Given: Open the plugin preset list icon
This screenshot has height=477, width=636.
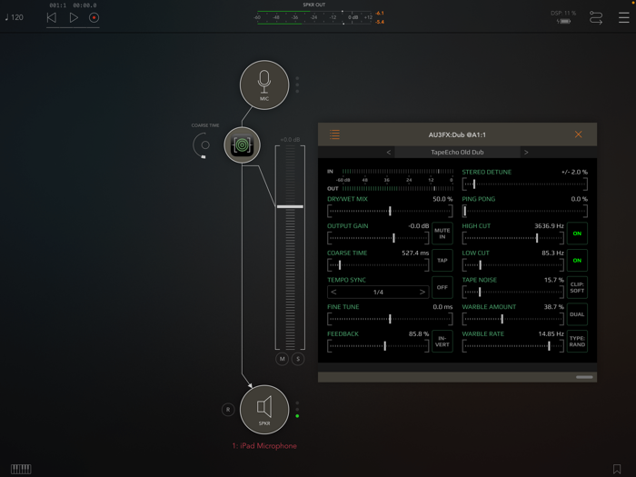Looking at the screenshot, I should tap(334, 134).
